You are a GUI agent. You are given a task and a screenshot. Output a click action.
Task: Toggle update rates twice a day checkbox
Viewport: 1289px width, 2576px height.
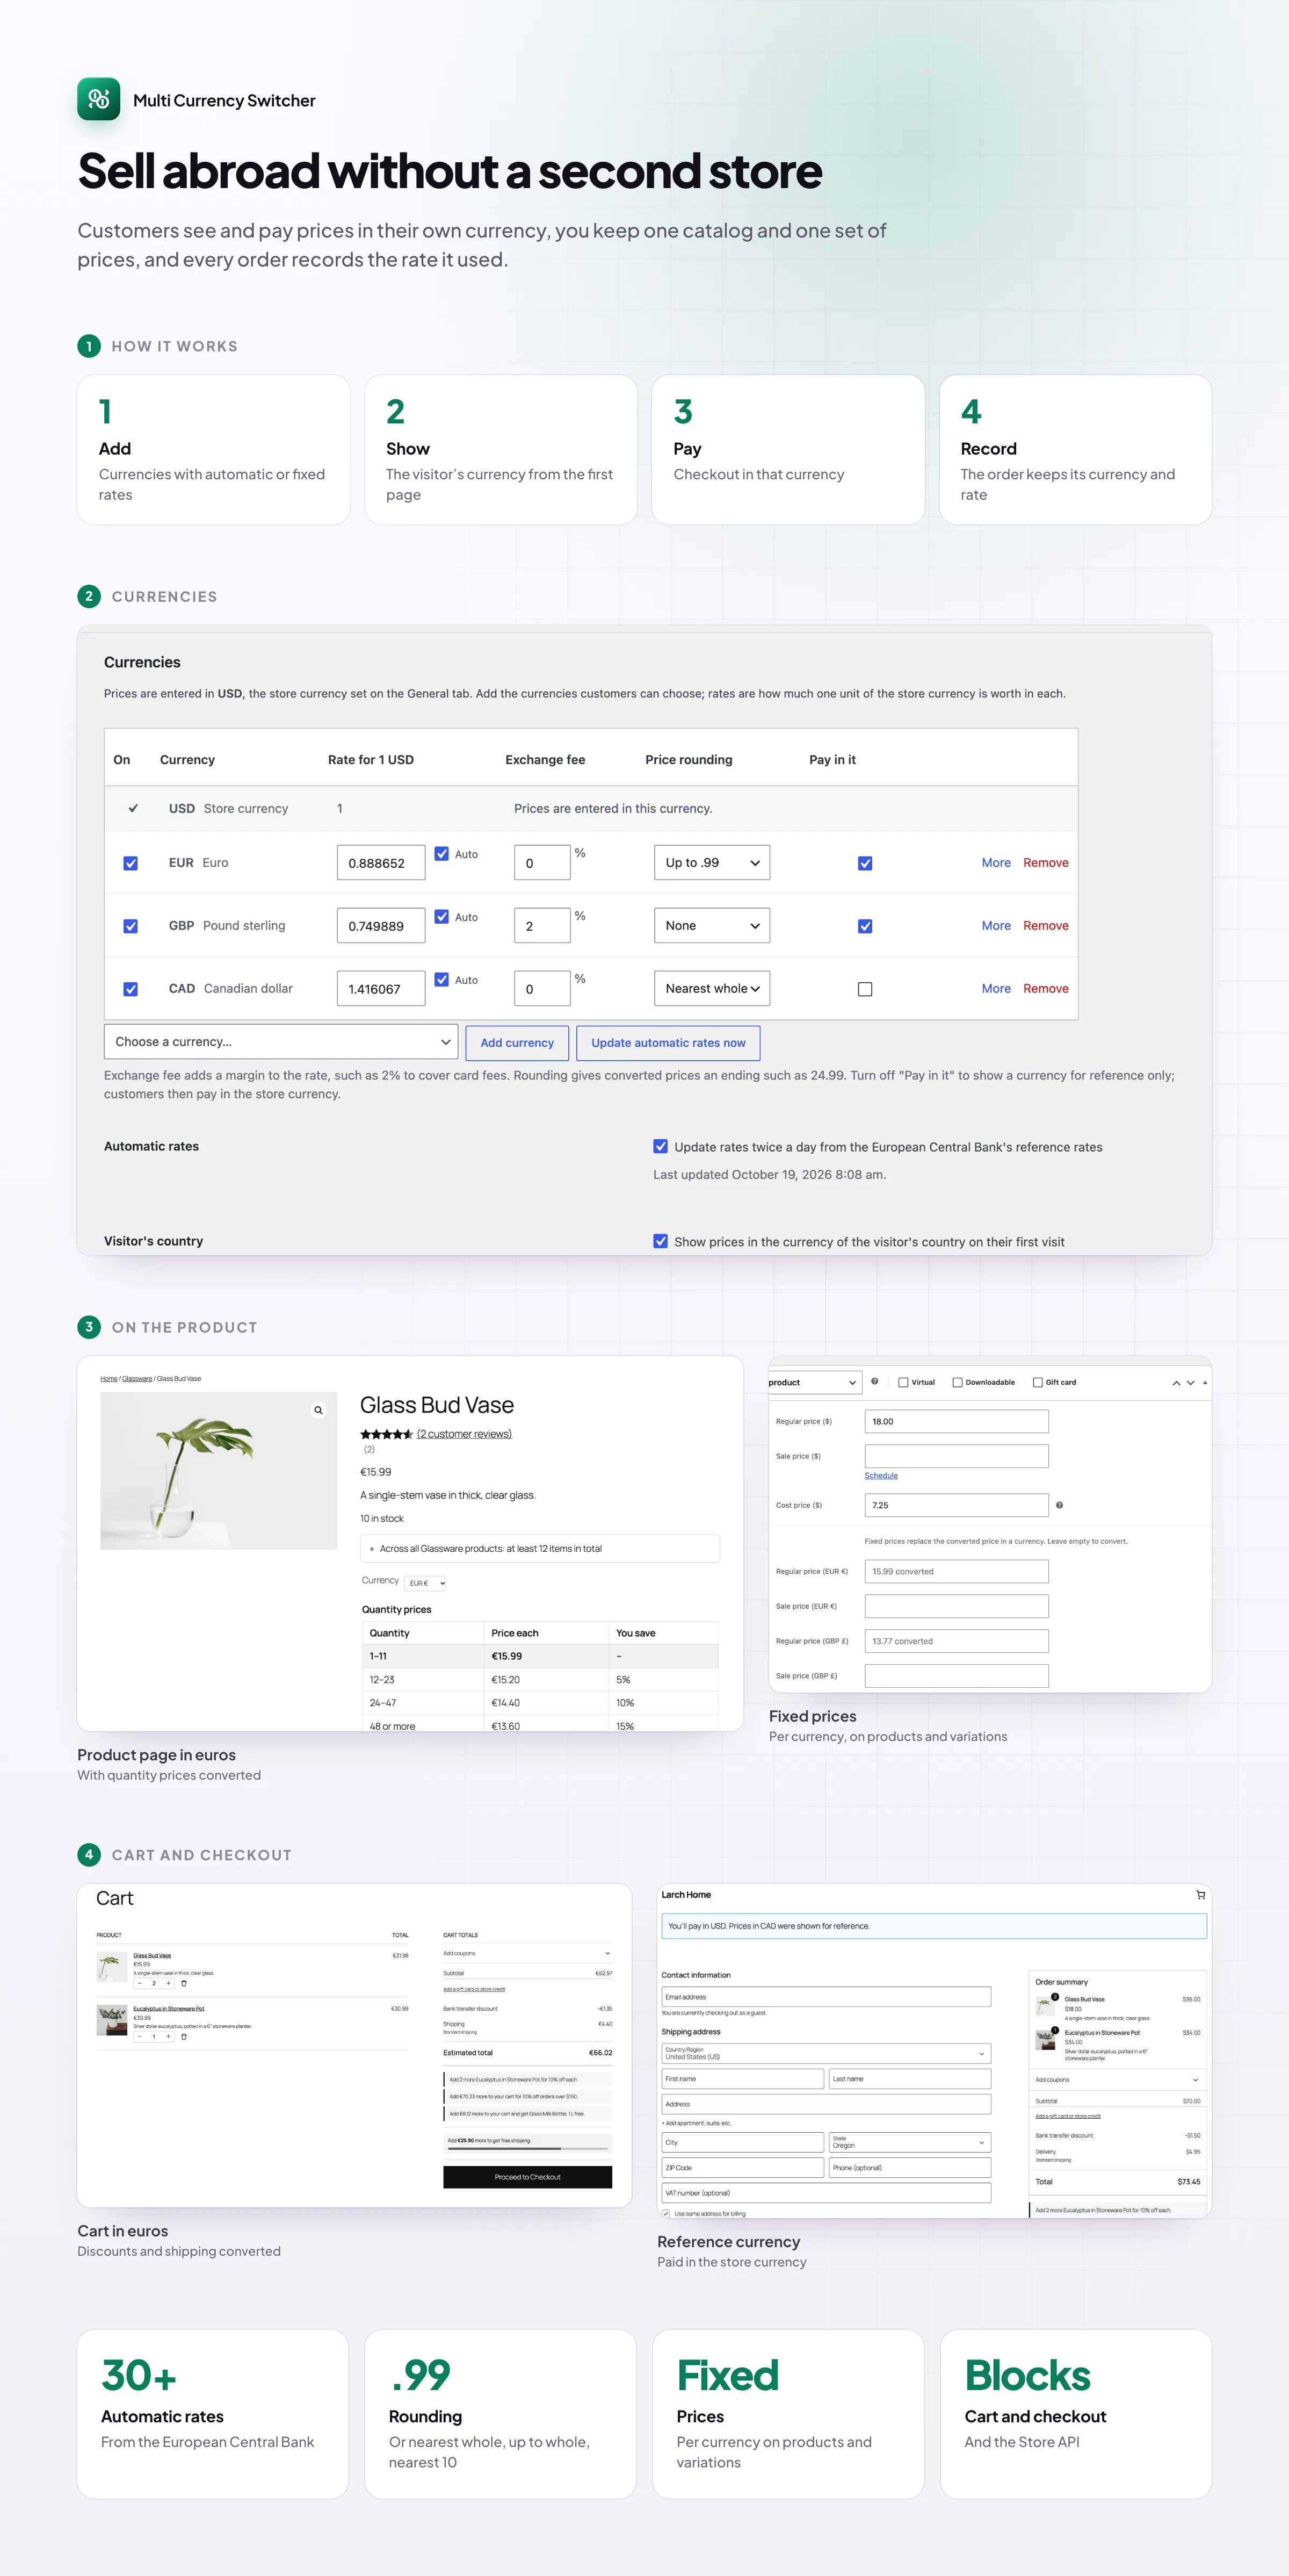(x=661, y=1146)
